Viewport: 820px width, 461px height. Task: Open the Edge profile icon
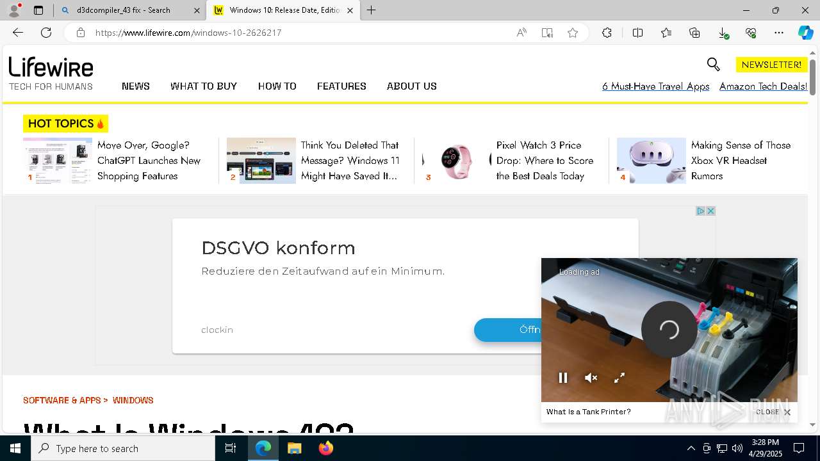(14, 10)
